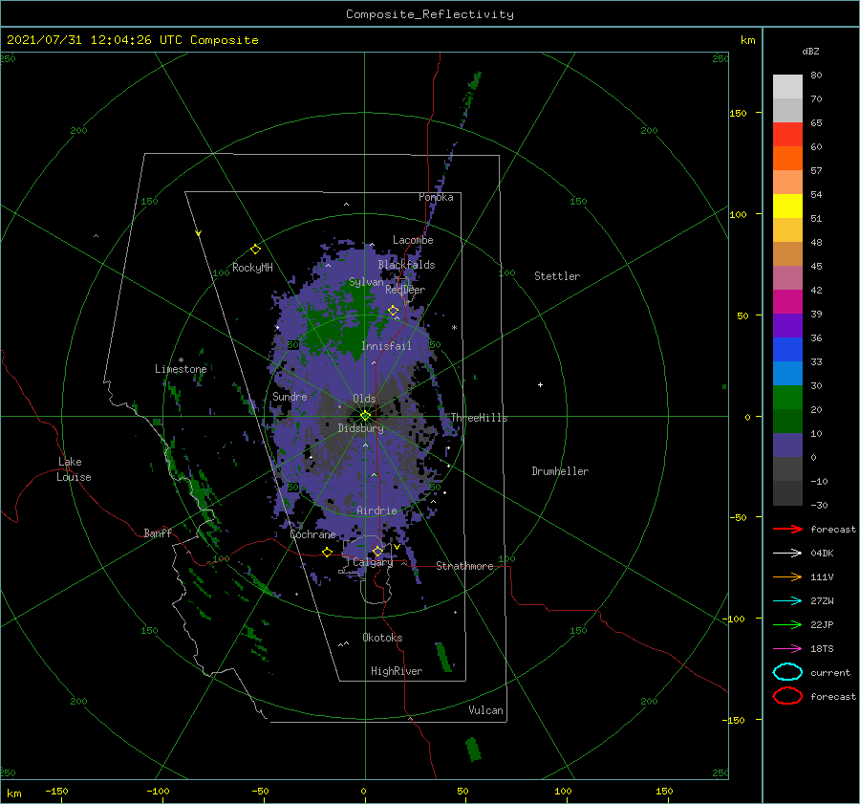
Task: Click the white plus marker west of Drumheller
Action: 540,384
